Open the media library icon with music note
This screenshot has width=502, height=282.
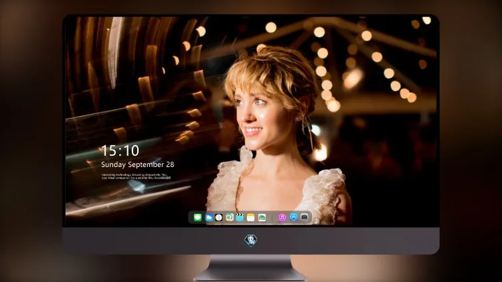coord(229,217)
